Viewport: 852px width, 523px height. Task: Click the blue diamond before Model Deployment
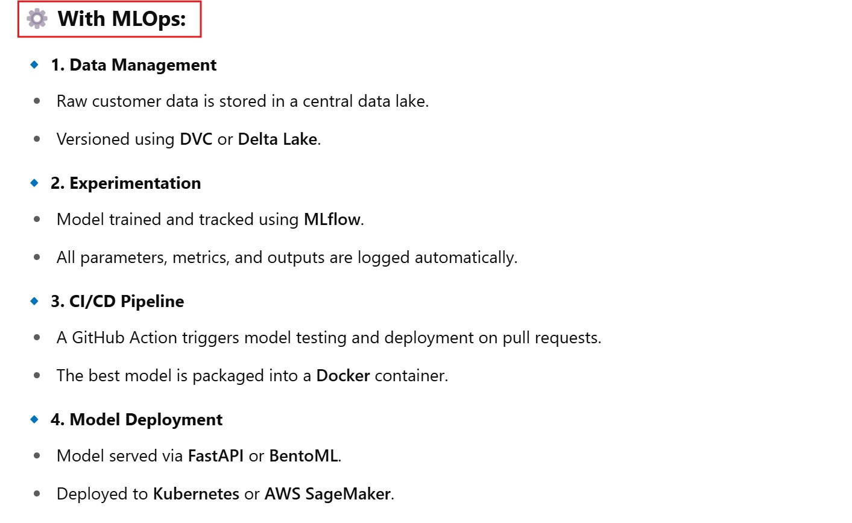34,419
